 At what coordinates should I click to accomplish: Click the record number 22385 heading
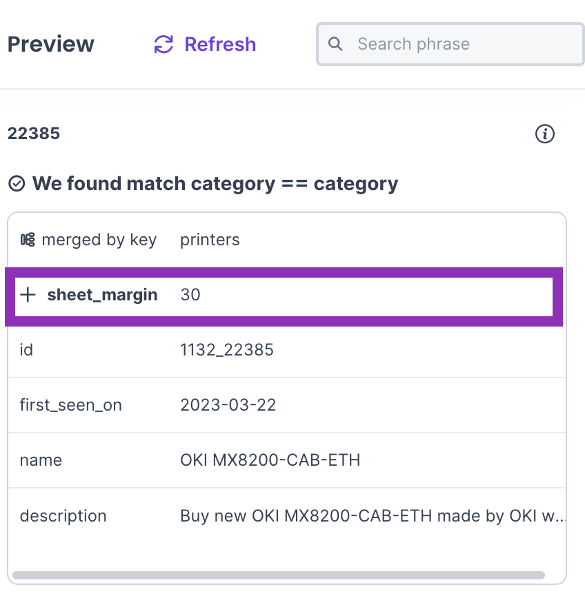point(34,134)
